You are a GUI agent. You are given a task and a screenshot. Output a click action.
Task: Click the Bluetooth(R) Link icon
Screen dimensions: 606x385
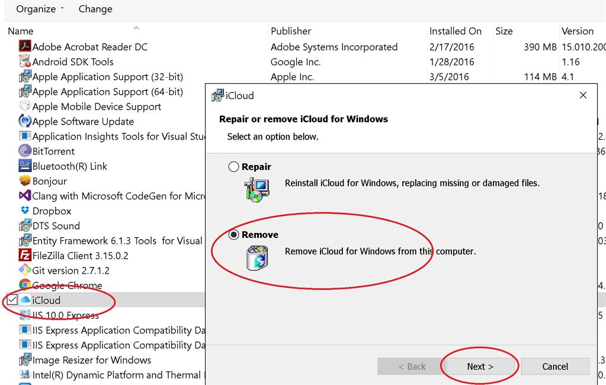25,166
